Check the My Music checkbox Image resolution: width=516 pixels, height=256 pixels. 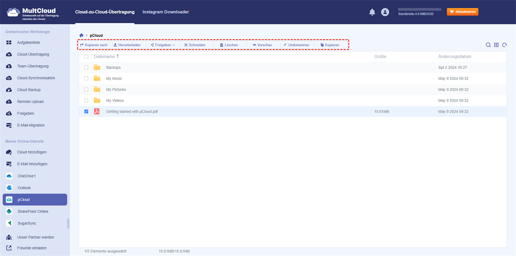coord(86,79)
